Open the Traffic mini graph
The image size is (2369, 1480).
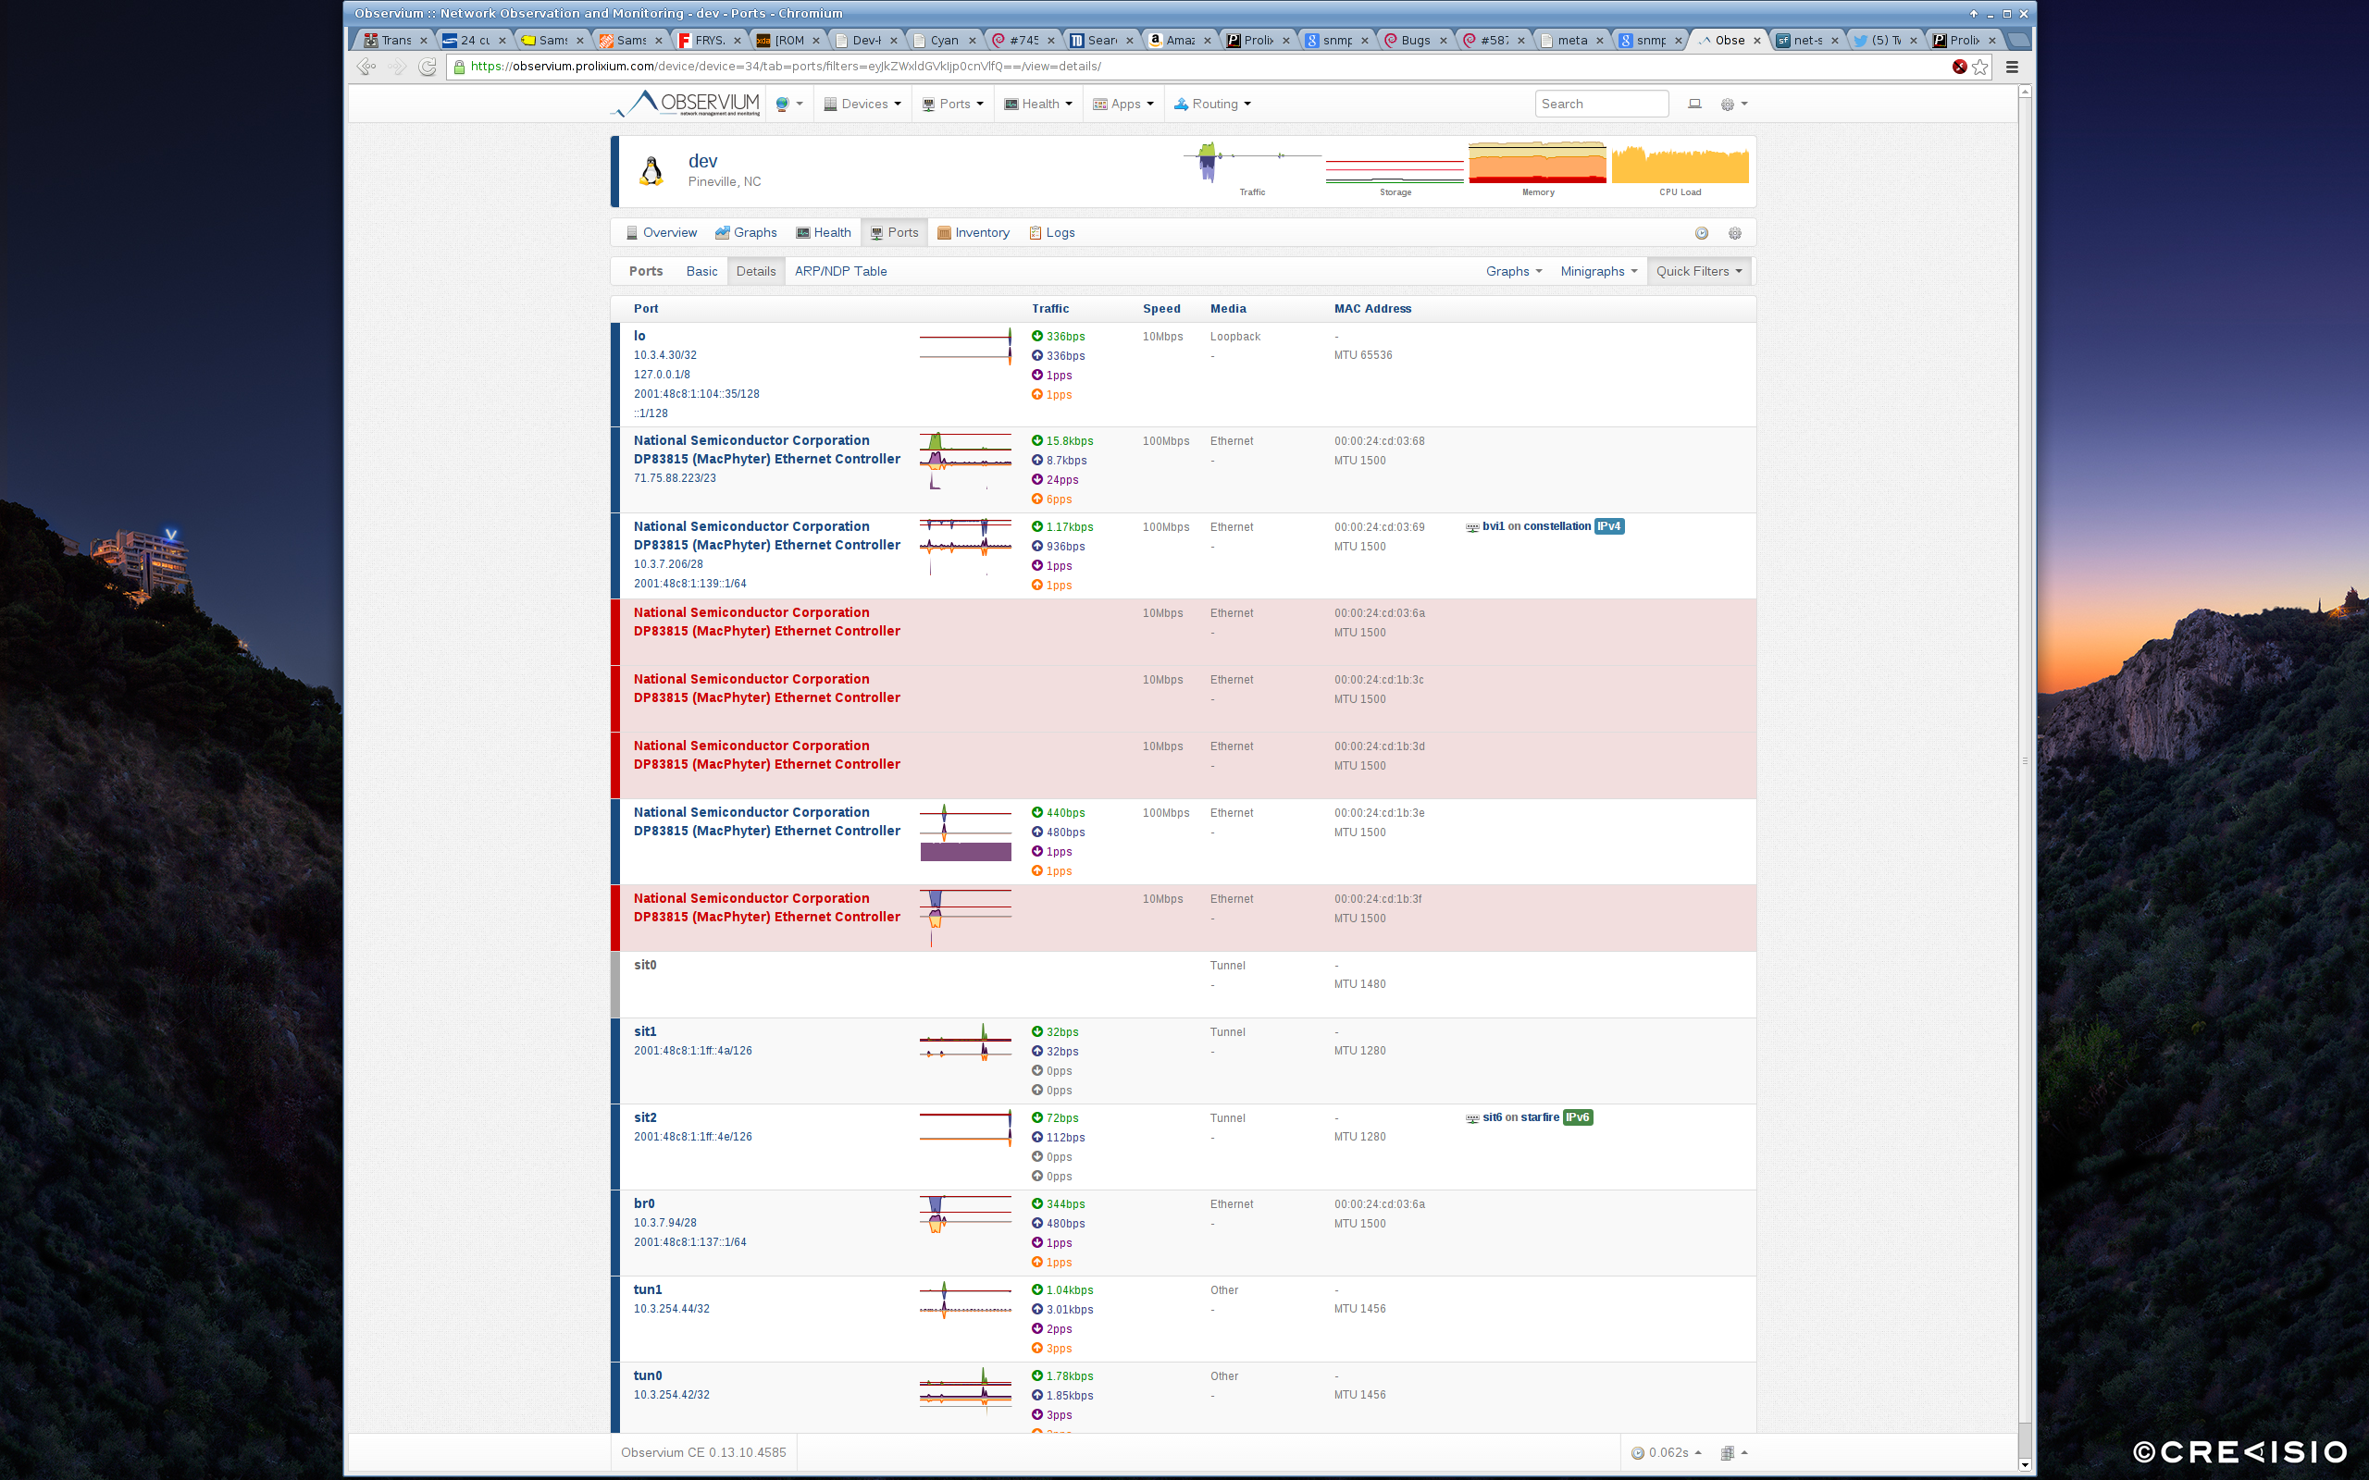[x=1252, y=168]
